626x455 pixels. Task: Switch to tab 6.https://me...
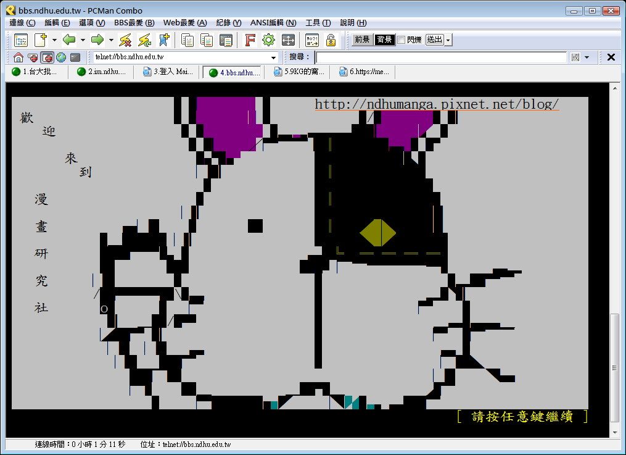coord(364,72)
